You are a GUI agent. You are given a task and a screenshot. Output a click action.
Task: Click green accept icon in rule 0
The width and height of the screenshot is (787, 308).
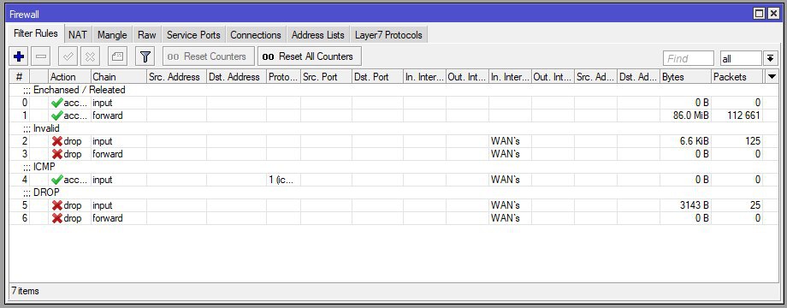coord(56,103)
